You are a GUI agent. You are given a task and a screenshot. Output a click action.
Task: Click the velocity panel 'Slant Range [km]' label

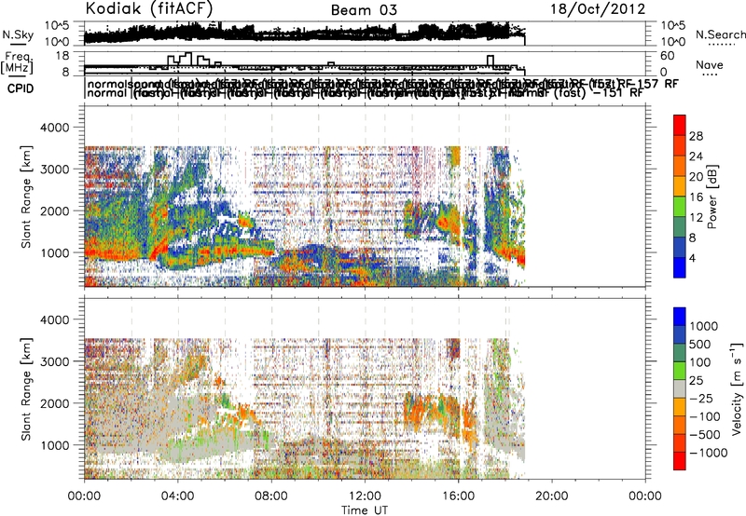pos(26,388)
